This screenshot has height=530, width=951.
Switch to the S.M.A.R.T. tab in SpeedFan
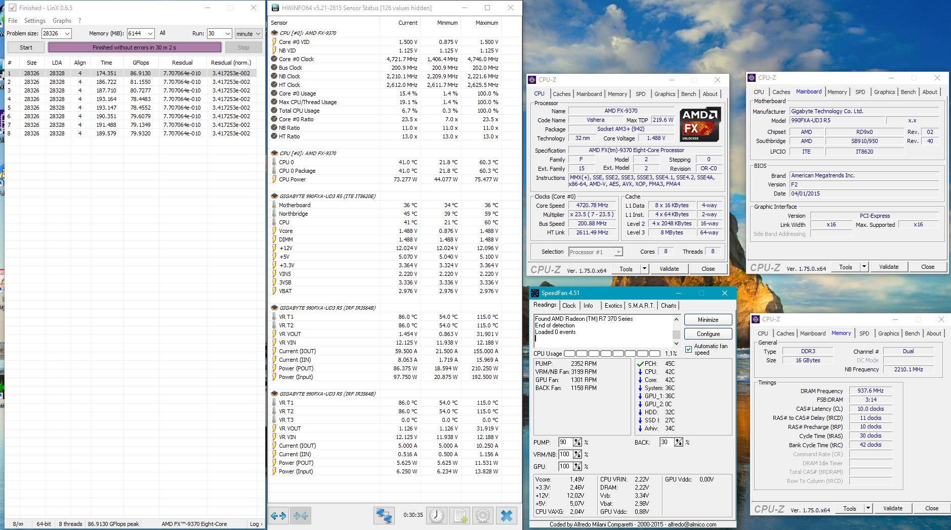pyautogui.click(x=641, y=306)
